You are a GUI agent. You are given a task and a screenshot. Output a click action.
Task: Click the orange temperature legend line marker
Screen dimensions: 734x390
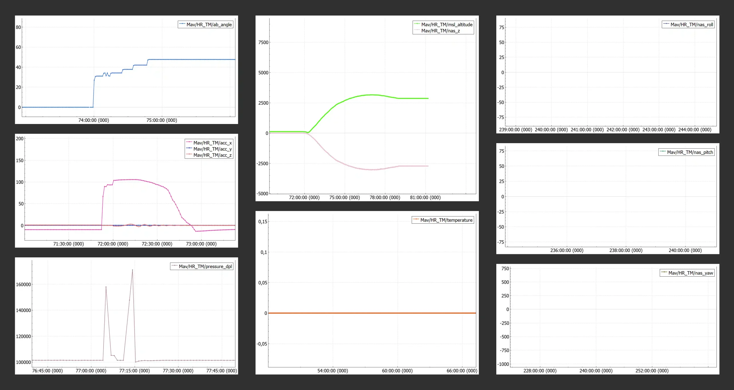(x=416, y=220)
